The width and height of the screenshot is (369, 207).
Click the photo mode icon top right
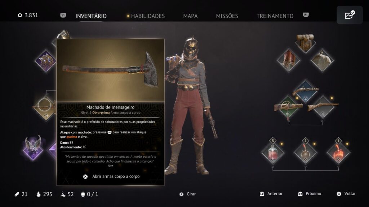[x=350, y=15]
